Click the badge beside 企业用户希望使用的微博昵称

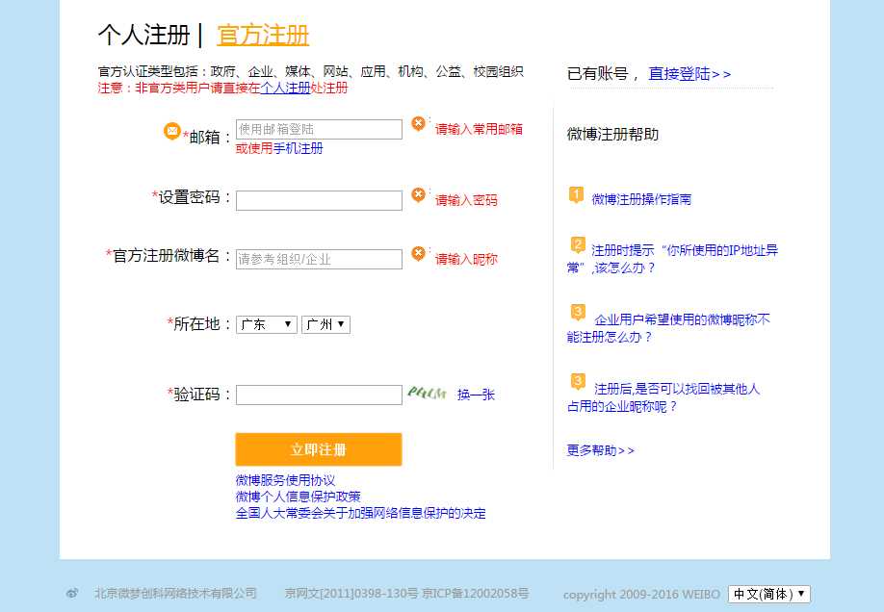[x=578, y=313]
